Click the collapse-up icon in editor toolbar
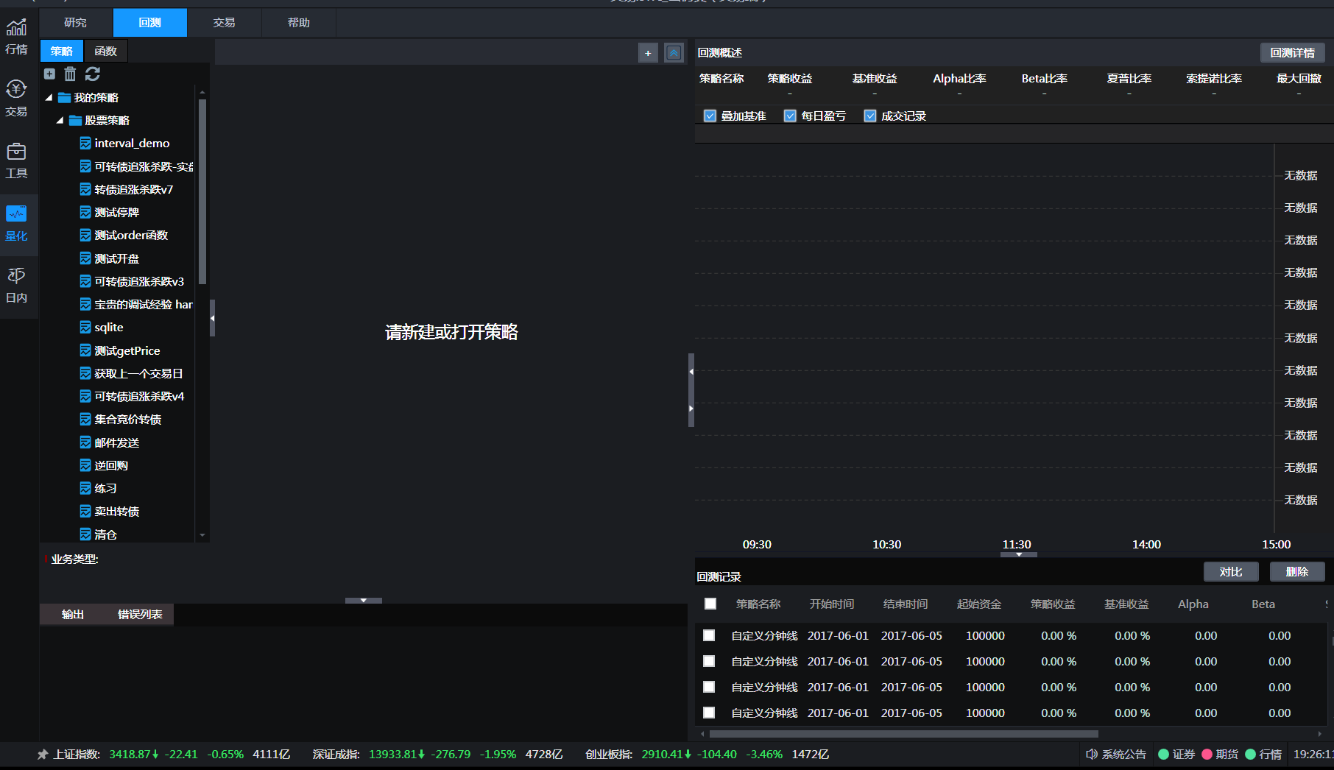The height and width of the screenshot is (770, 1334). 674,53
